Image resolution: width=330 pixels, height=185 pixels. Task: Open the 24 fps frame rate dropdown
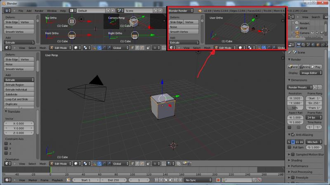314,118
